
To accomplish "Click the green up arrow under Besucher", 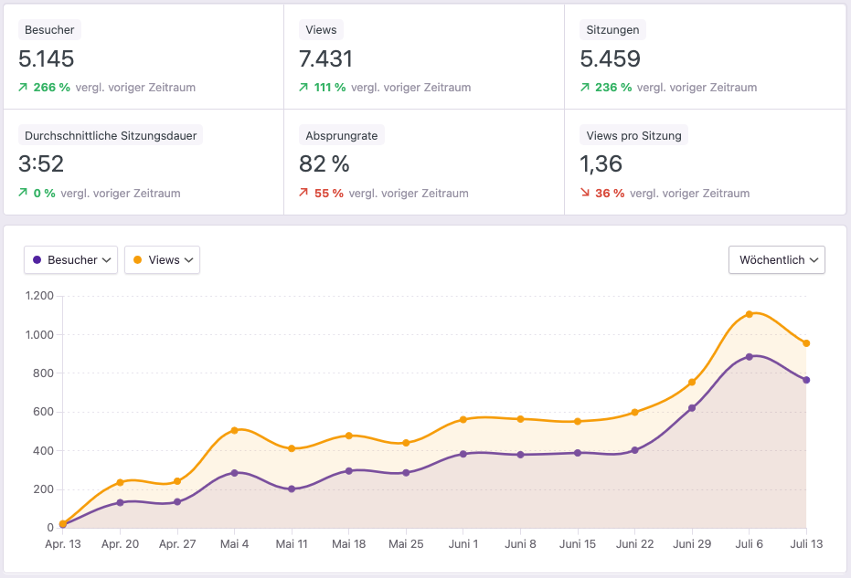I will click(x=23, y=88).
